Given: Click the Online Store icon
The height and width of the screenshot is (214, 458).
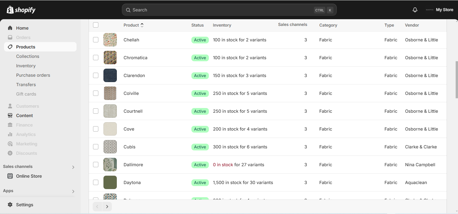Looking at the screenshot, I should tap(10, 176).
